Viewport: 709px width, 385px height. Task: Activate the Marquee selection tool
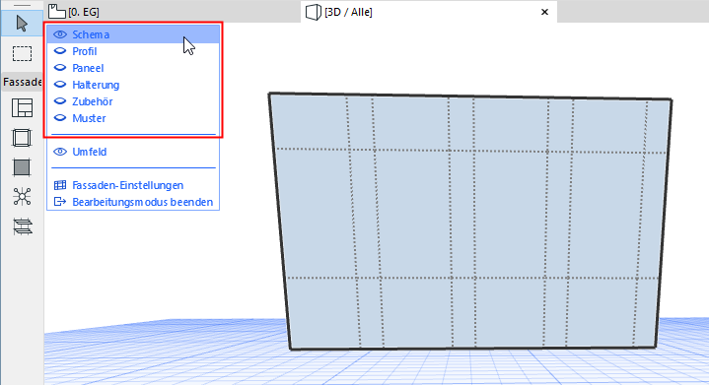pyautogui.click(x=22, y=54)
